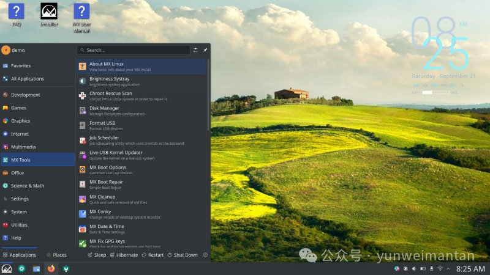Select All Applications category
The height and width of the screenshot is (275, 490).
(x=37, y=79)
